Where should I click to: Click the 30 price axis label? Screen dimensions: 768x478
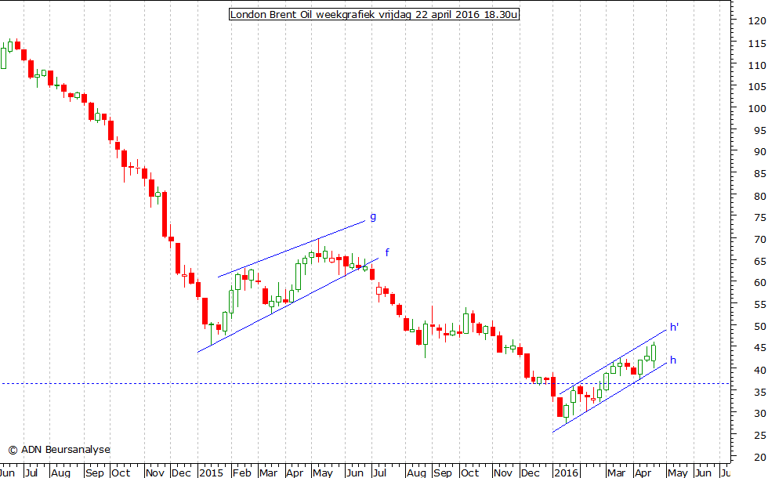[759, 414]
